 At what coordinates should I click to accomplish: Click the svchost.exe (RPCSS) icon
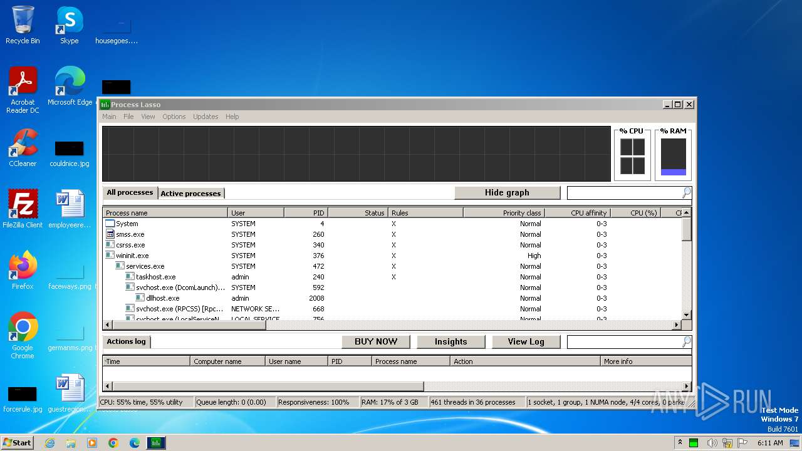pos(130,309)
